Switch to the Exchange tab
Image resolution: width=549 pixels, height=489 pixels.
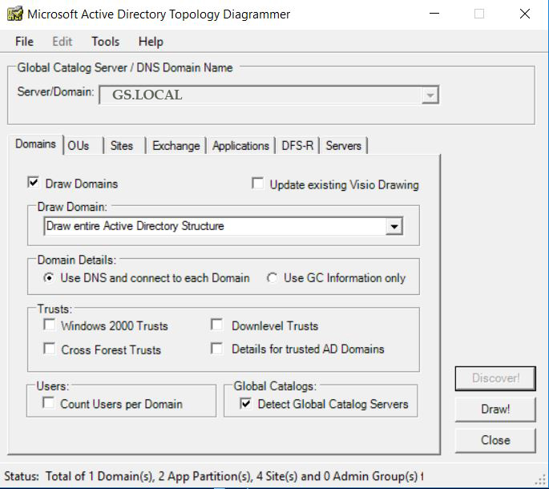(176, 146)
